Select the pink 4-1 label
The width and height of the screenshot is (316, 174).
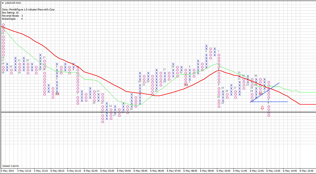[x=186, y=85]
